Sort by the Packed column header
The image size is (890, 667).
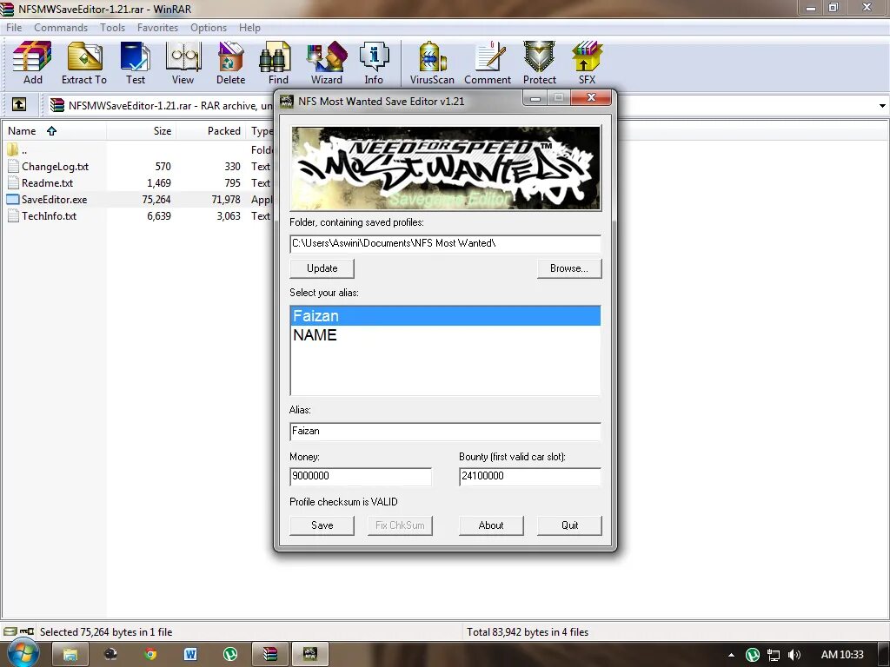coord(210,131)
